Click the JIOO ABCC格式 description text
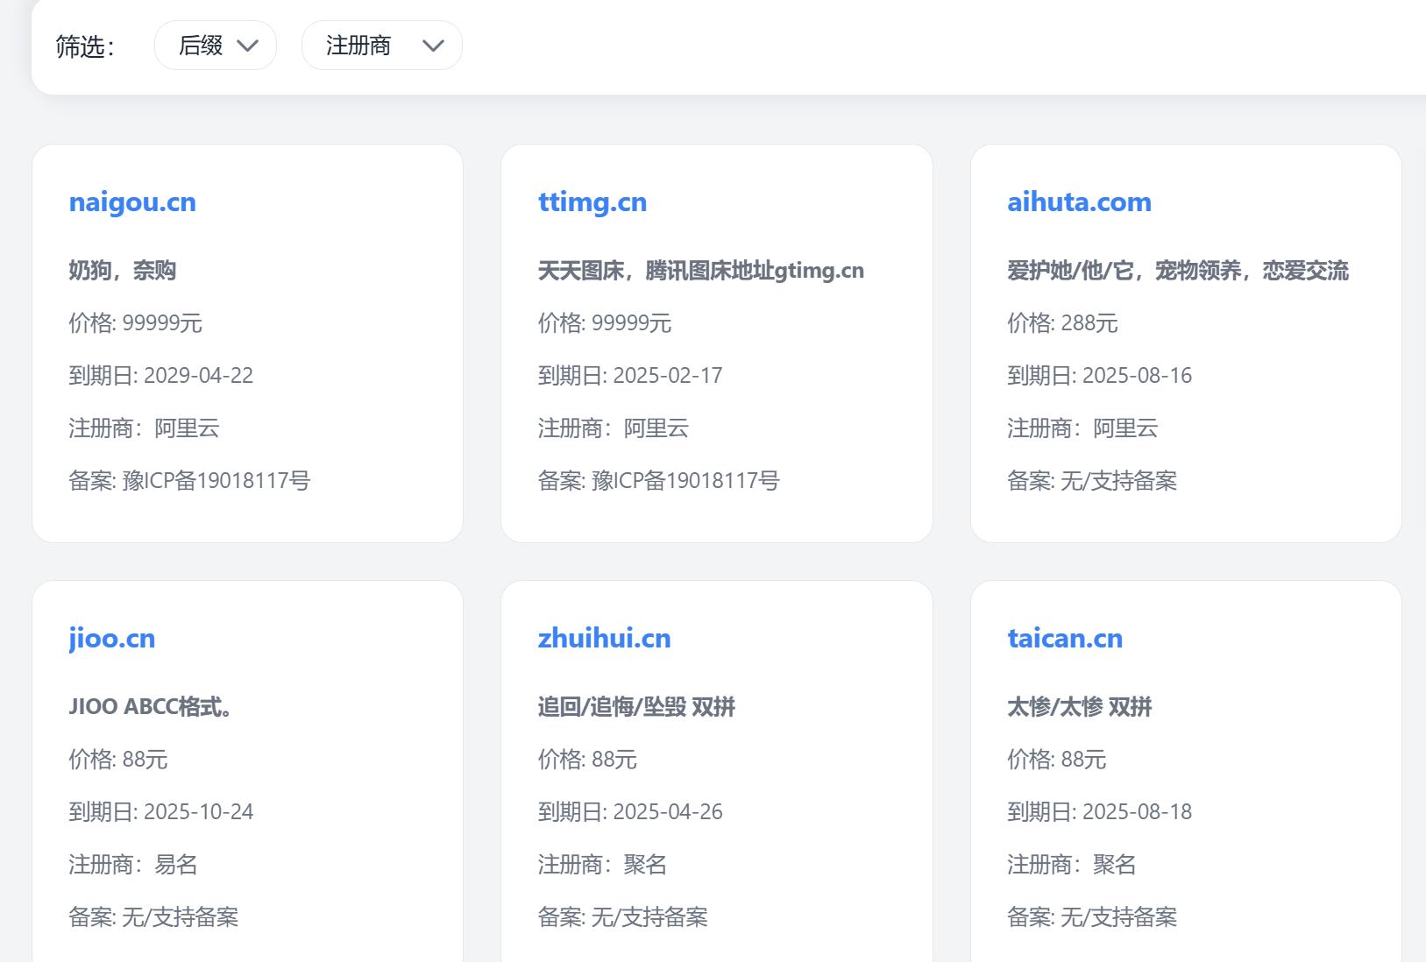 point(151,707)
